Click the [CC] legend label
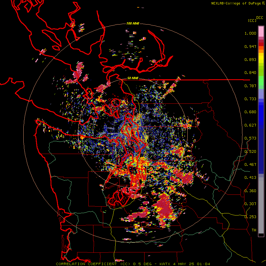Image resolution: width=266 pixels, height=266 pixels. click(x=252, y=20)
